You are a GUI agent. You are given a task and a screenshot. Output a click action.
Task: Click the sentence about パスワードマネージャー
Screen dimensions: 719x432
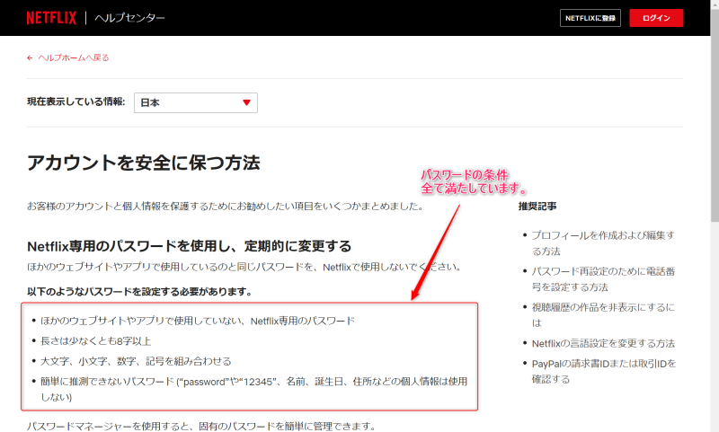click(200, 426)
